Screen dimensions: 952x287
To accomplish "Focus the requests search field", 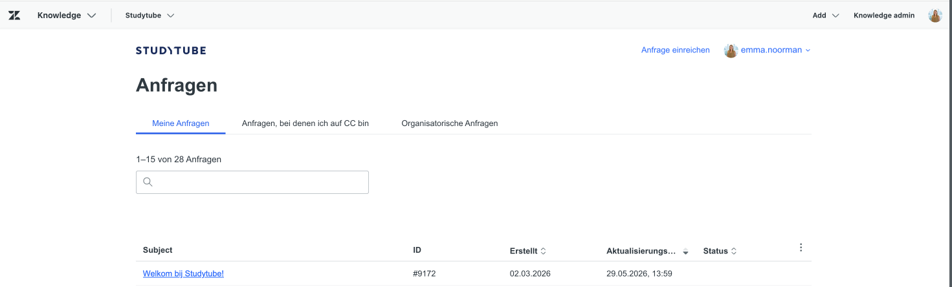I will coord(252,182).
